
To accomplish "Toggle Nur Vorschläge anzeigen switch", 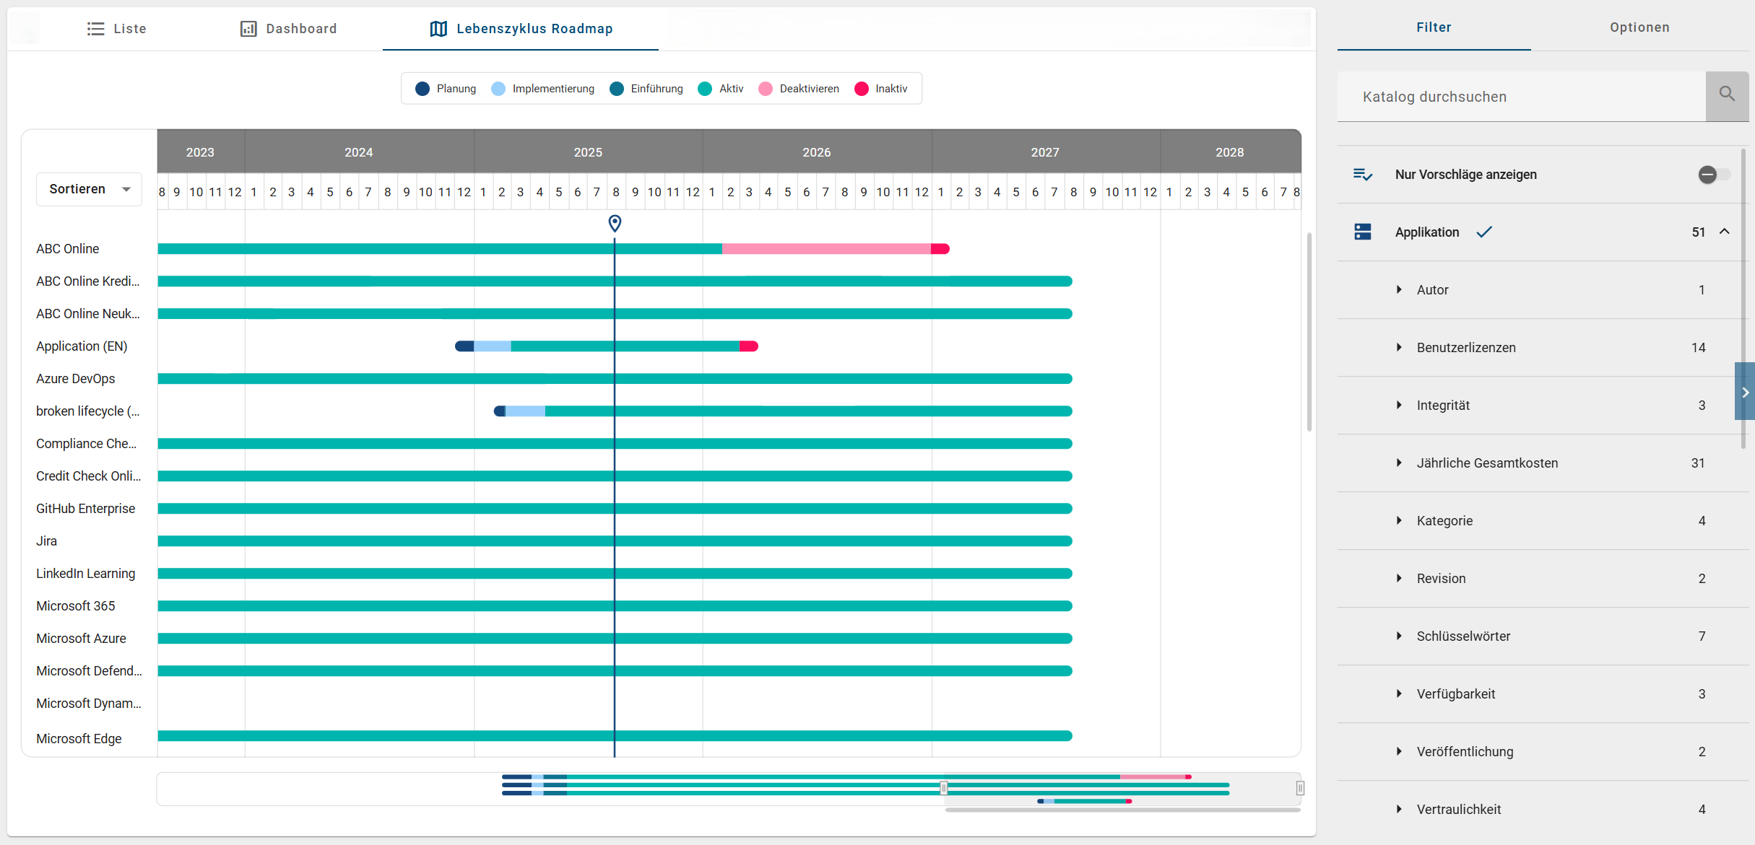I will (1713, 175).
